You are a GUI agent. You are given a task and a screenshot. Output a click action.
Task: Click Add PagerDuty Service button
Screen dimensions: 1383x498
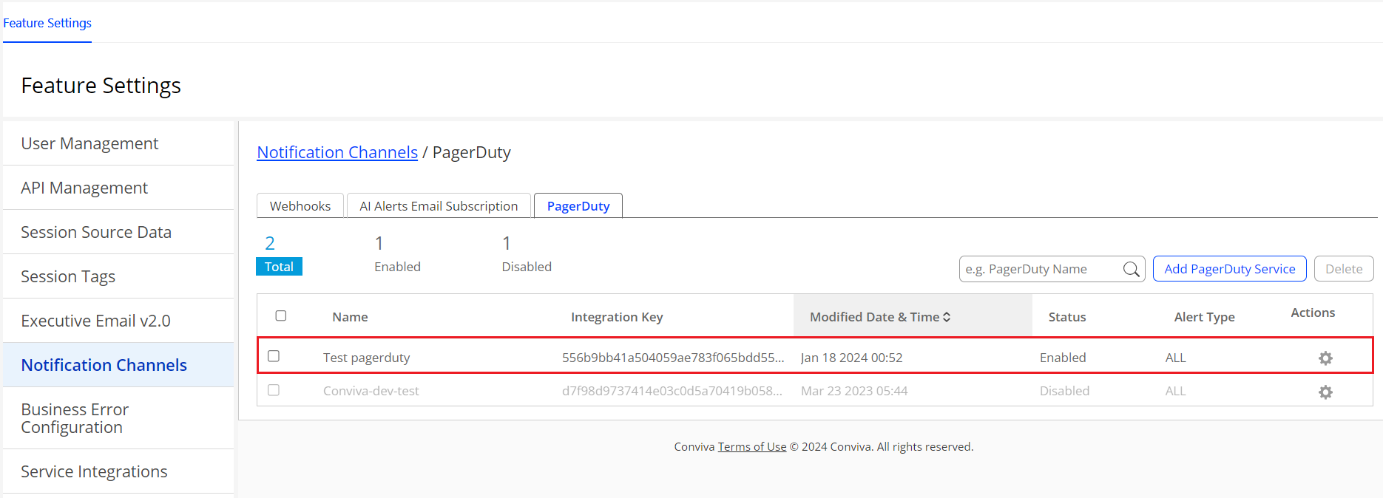pos(1229,269)
